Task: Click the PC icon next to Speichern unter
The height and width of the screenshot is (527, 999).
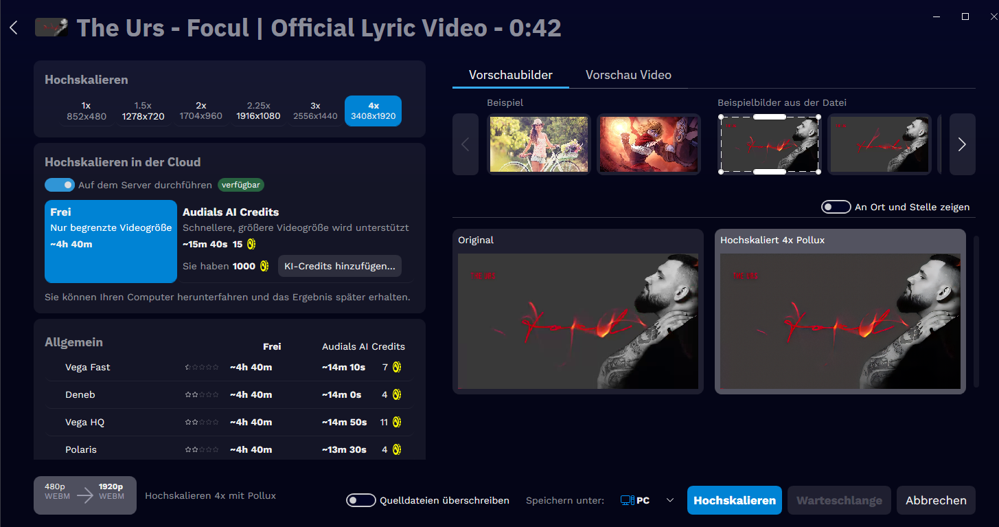Action: 626,500
